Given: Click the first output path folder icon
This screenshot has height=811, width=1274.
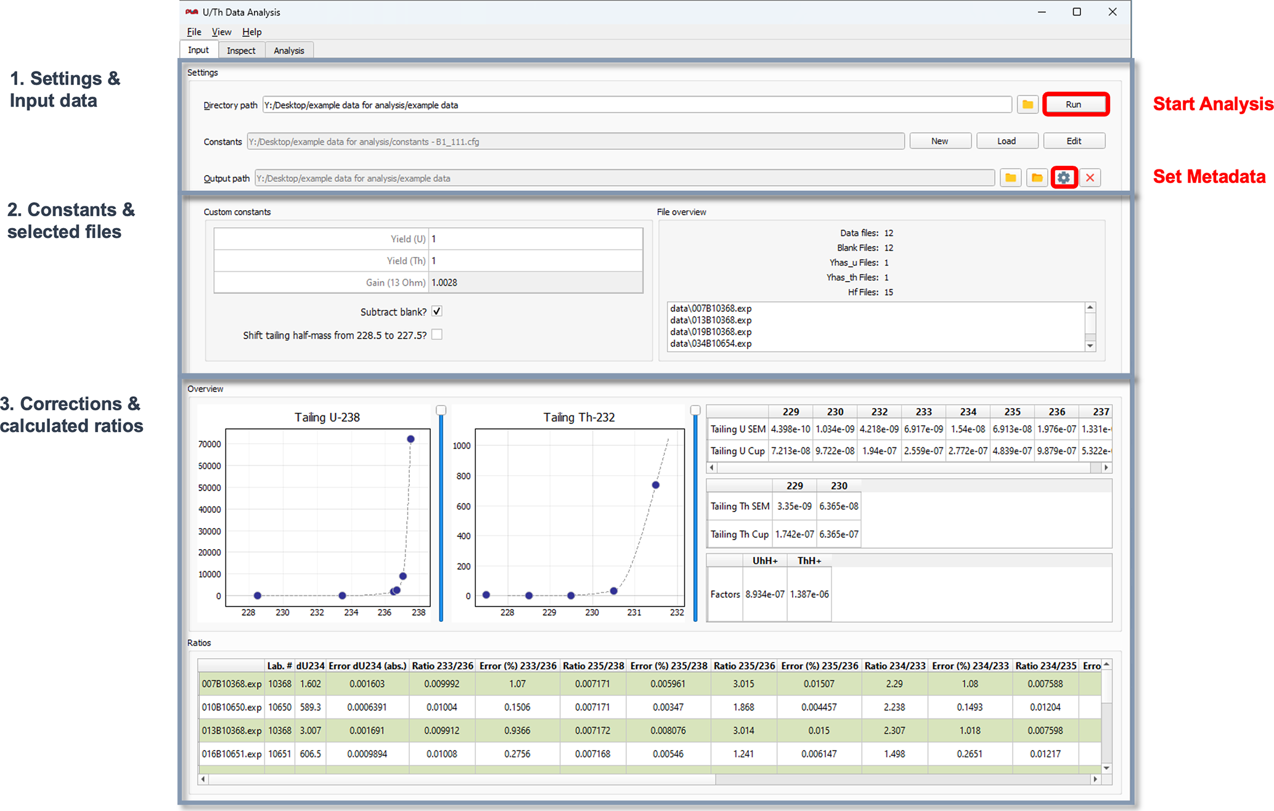Looking at the screenshot, I should coord(1010,178).
